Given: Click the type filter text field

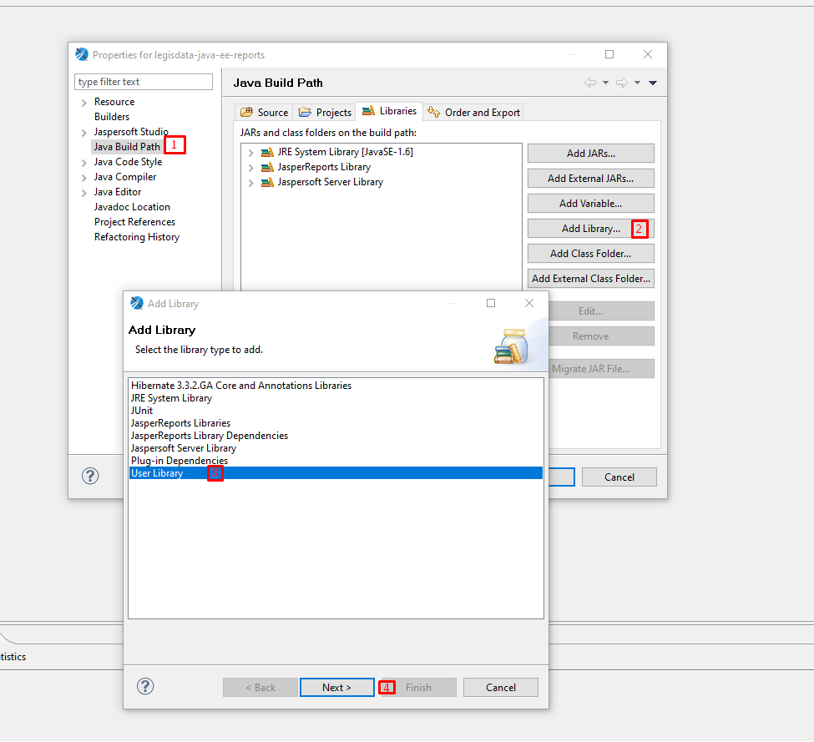Looking at the screenshot, I should (144, 82).
